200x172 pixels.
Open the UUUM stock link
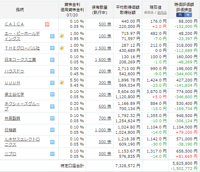12,83
